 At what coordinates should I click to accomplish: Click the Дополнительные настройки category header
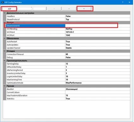coord(67,13)
